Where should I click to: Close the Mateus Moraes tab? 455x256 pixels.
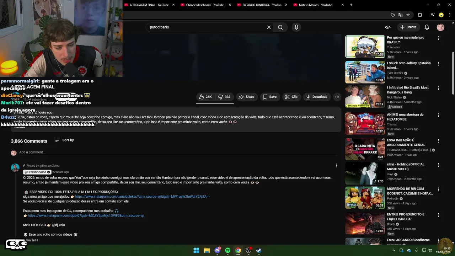tap(343, 5)
